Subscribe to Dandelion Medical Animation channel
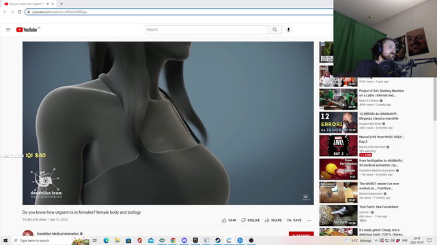Image resolution: width=437 pixels, height=245 pixels. (x=301, y=234)
